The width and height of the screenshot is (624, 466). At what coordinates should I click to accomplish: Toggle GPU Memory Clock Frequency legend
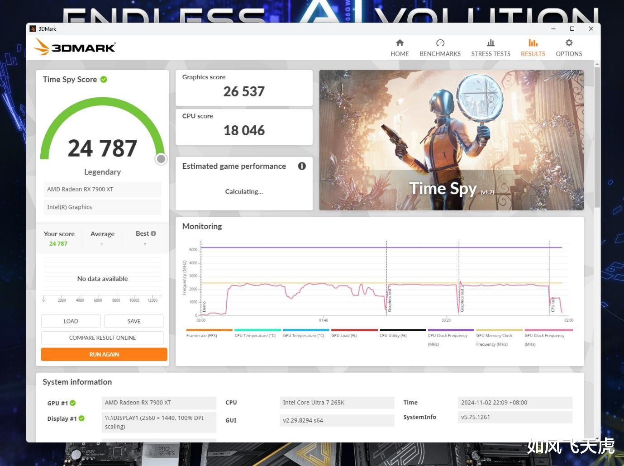[499, 338]
